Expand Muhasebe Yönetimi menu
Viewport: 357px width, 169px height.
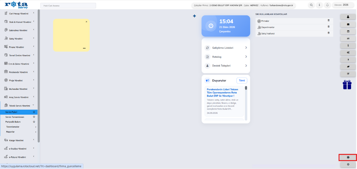click(x=19, y=89)
